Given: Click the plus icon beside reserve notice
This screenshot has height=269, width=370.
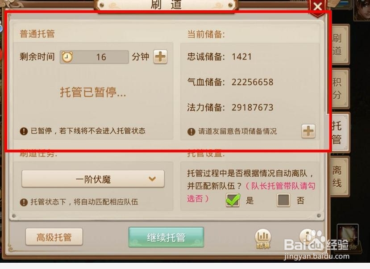Looking at the screenshot, I should coord(308,131).
